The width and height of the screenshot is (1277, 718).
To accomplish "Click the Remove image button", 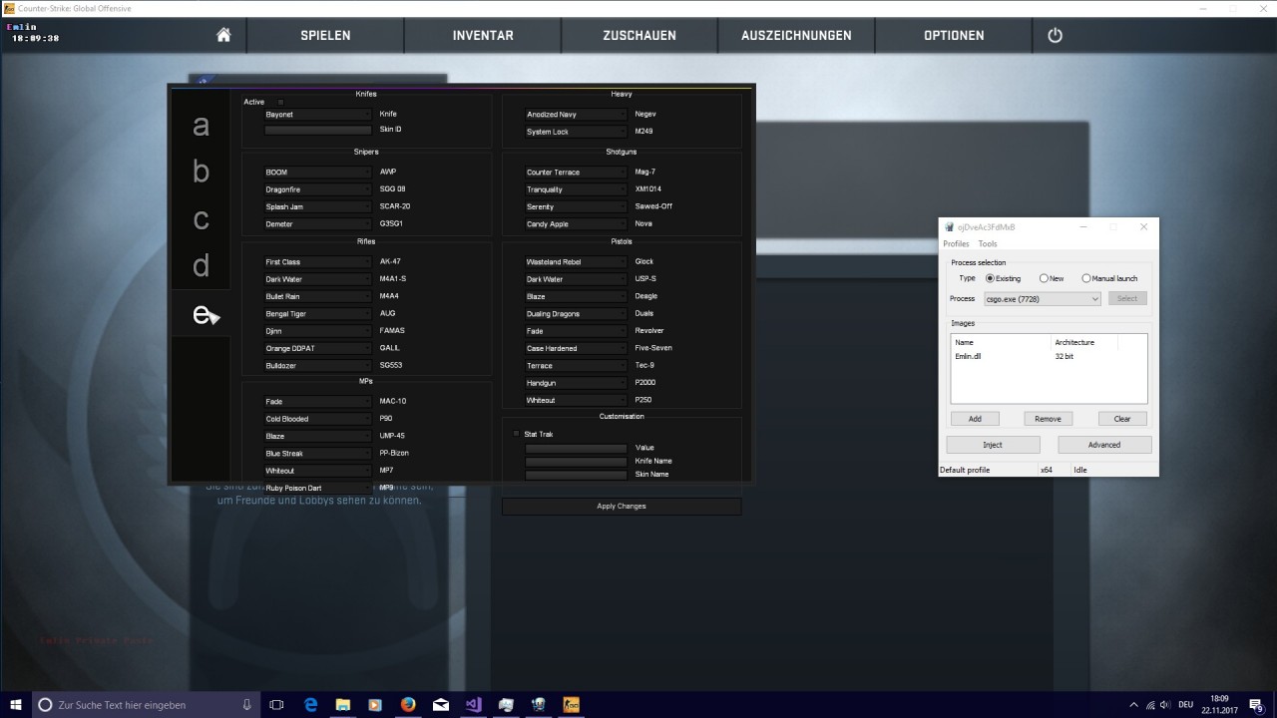I will 1048,419.
